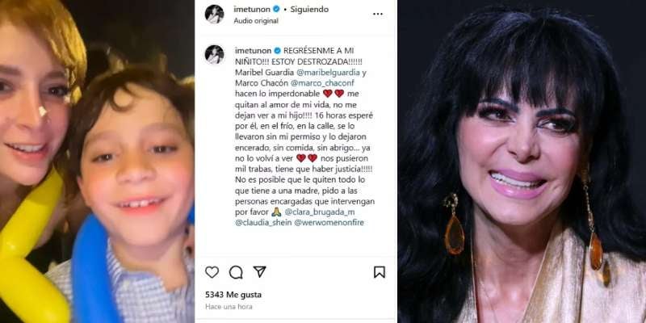The image size is (646, 323).
Task: Click imetunon username in the caption
Action: click(253, 51)
